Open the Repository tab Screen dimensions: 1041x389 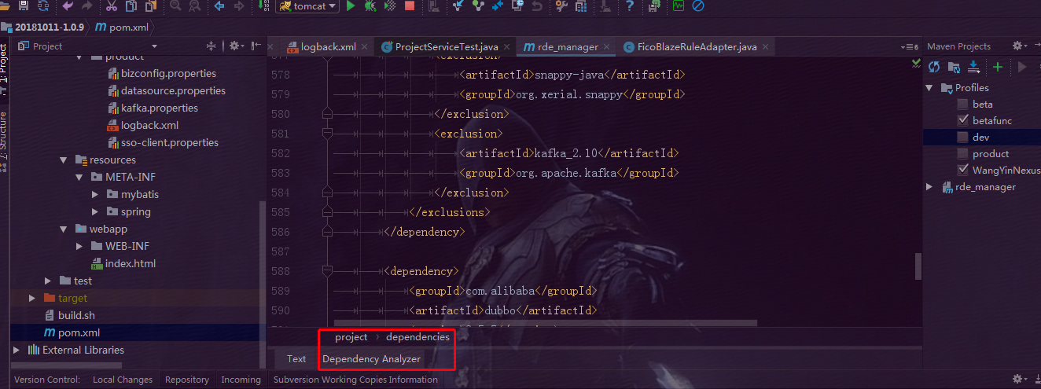(187, 380)
